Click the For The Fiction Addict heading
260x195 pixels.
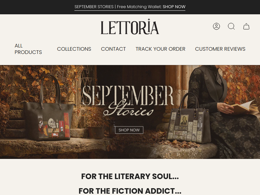click(130, 191)
